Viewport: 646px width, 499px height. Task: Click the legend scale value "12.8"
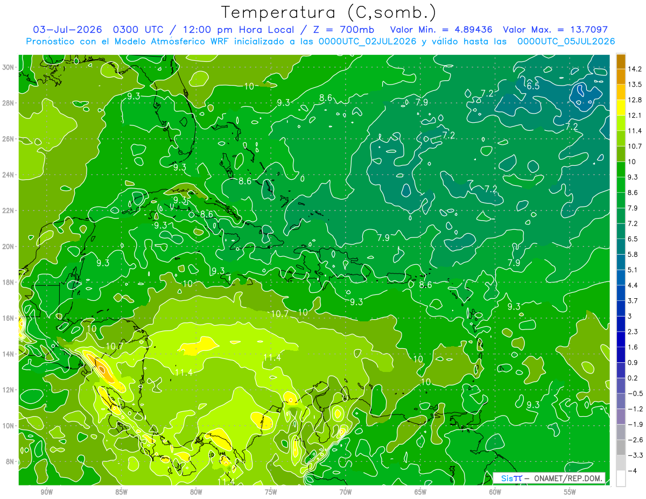(x=635, y=100)
